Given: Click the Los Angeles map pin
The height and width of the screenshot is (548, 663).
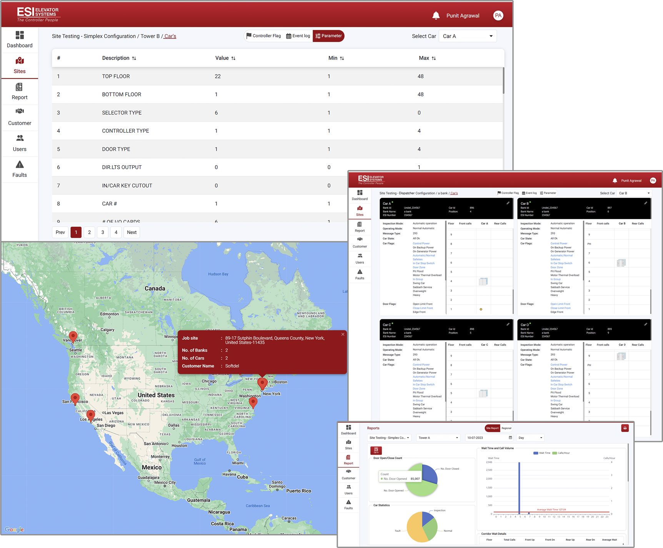Looking at the screenshot, I should [x=91, y=416].
